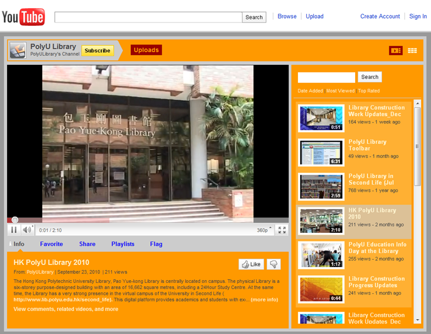Sort videos by Date Added
Screen dimensions: 431x334
pyautogui.click(x=310, y=91)
